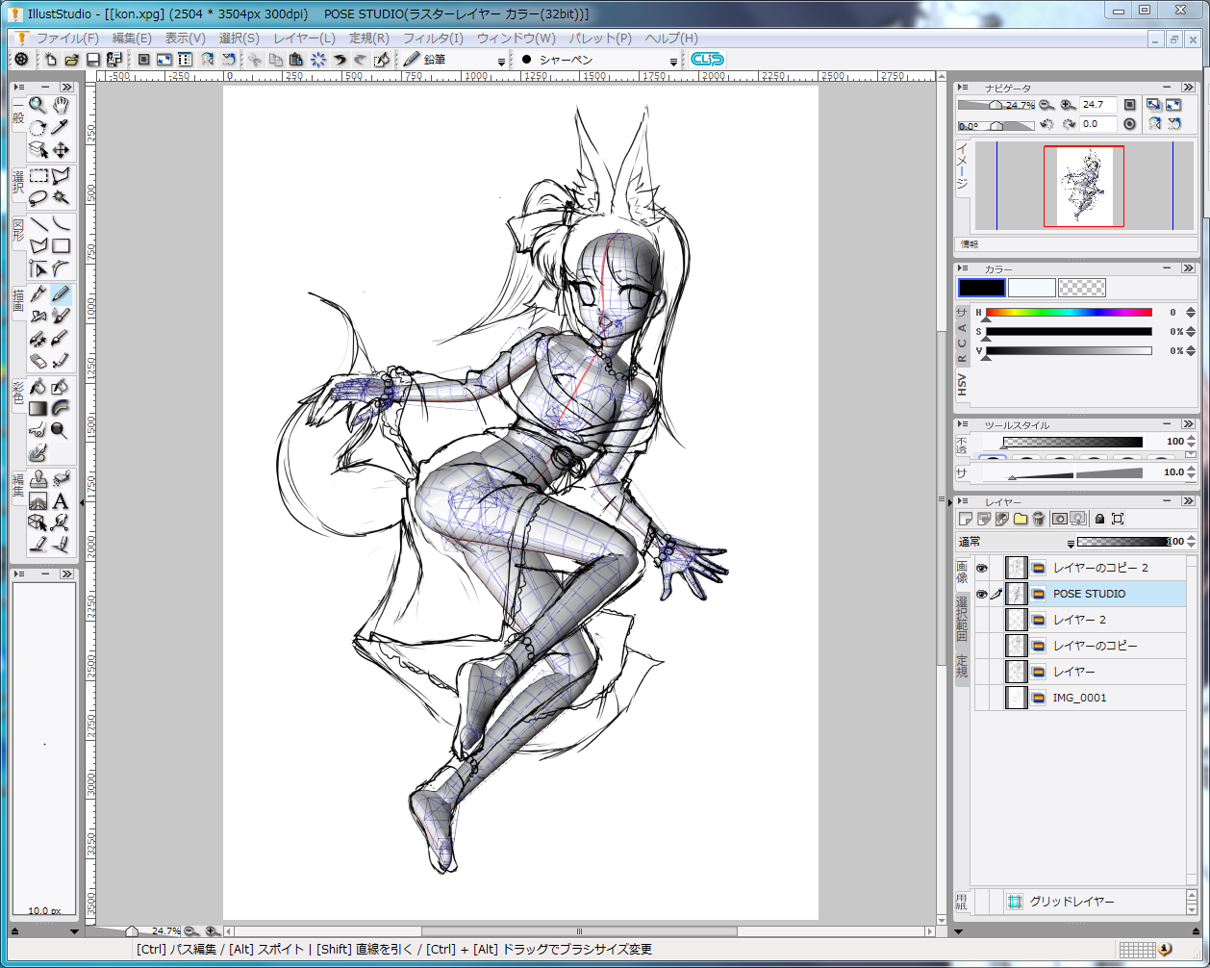Undo the last action from toolbar
1210x968 pixels.
[x=340, y=60]
